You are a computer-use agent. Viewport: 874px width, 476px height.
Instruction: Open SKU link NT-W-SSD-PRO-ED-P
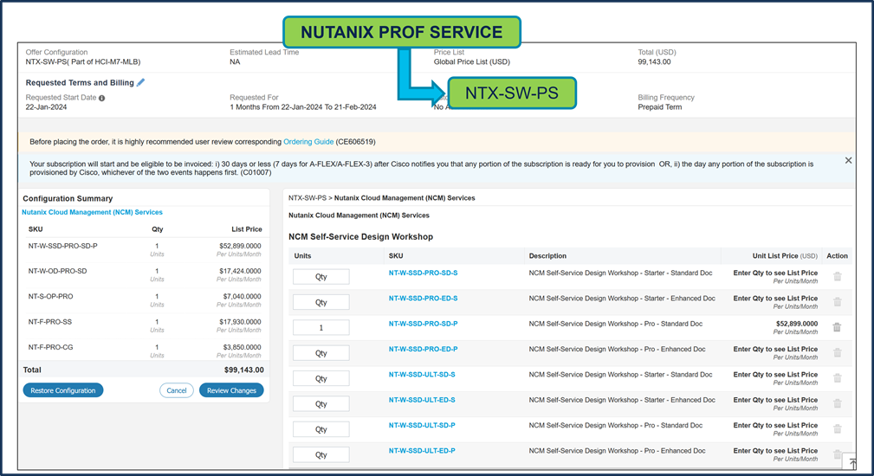[x=423, y=349]
